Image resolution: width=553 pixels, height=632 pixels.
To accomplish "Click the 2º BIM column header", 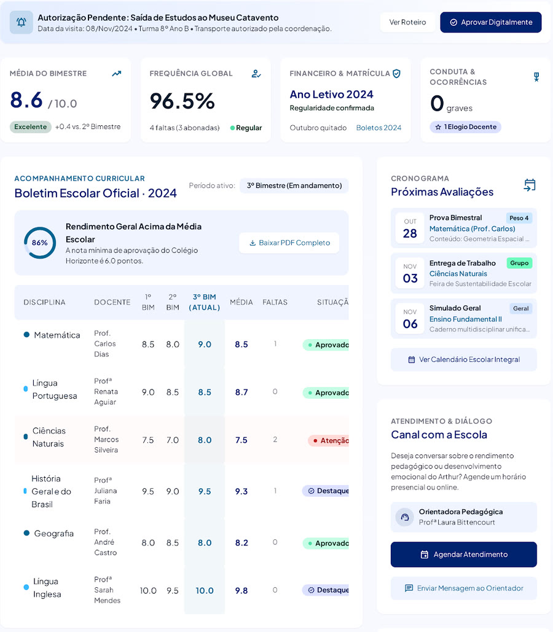I will 173,302.
